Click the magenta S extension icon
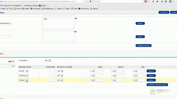This screenshot has width=177, height=99. point(146,1)
